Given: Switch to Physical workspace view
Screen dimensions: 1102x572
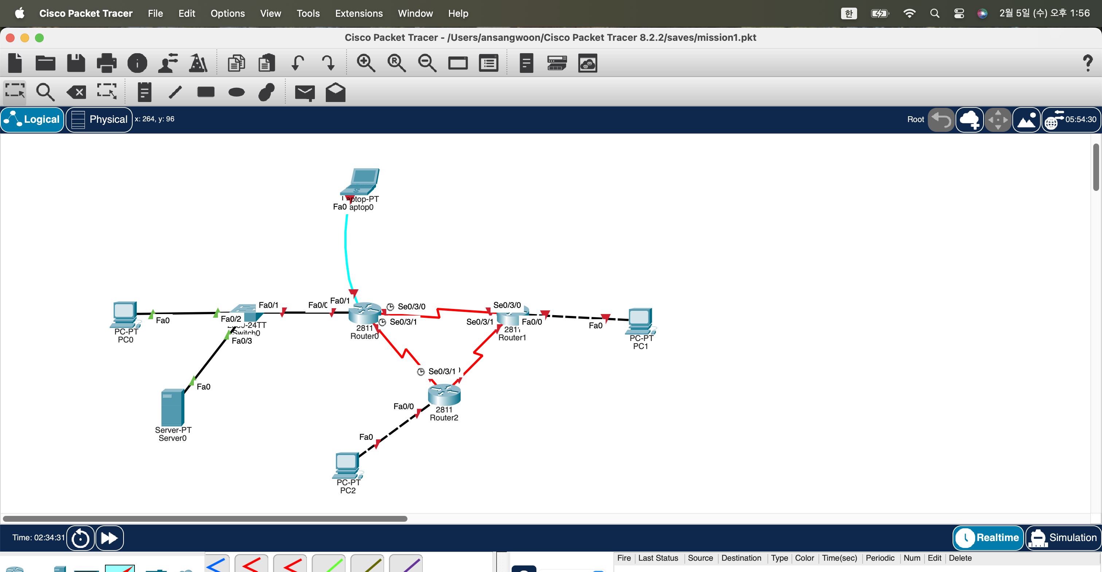Looking at the screenshot, I should point(99,120).
